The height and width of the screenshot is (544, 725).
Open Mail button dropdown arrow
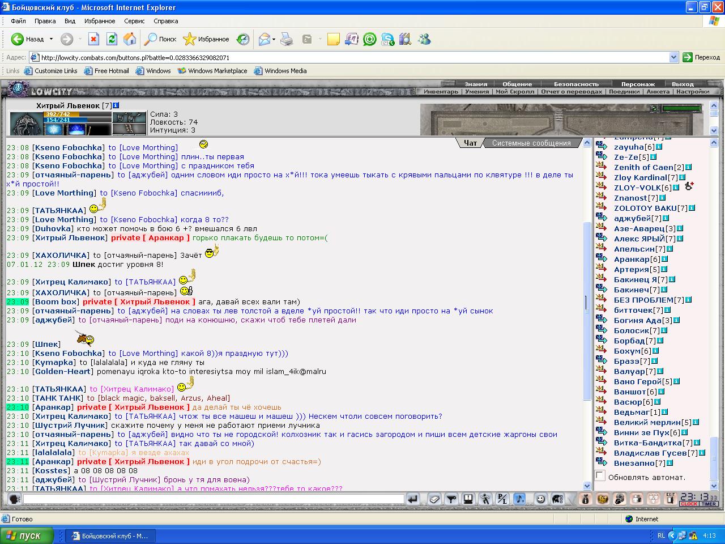pos(274,39)
